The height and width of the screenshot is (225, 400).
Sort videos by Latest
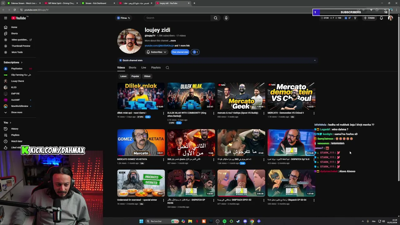coord(123,76)
